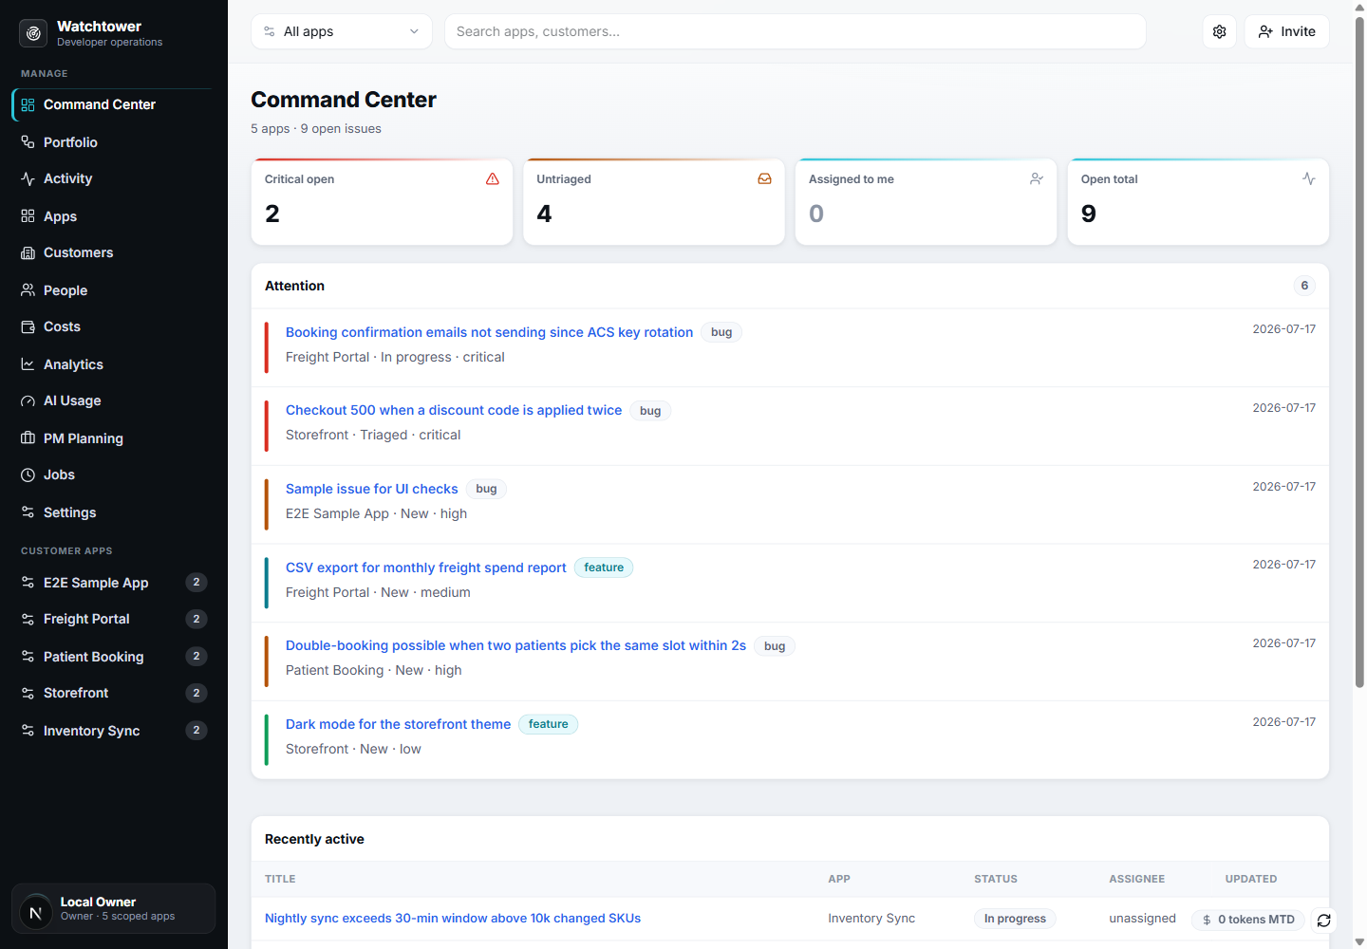Click the inbox icon on Untriaged card
Image resolution: width=1367 pixels, height=949 pixels.
point(764,178)
